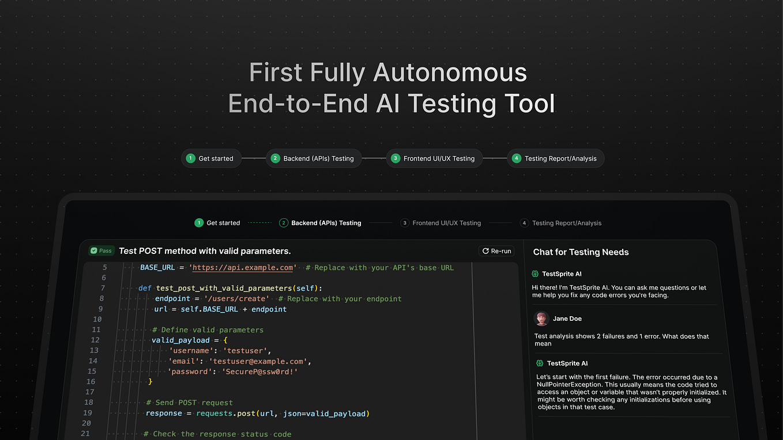
Task: Open the "Backend (APIs) Testing" pill under the headline
Action: (313, 158)
